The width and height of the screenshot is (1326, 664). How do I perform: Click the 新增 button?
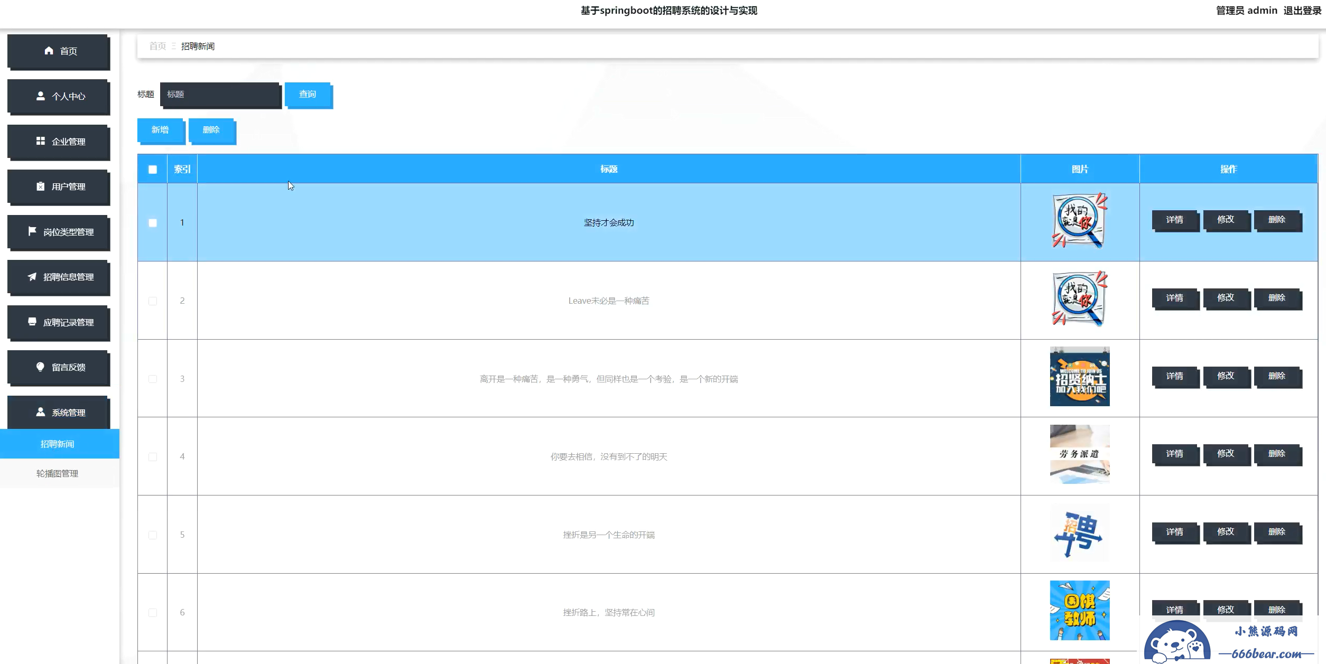coord(161,131)
